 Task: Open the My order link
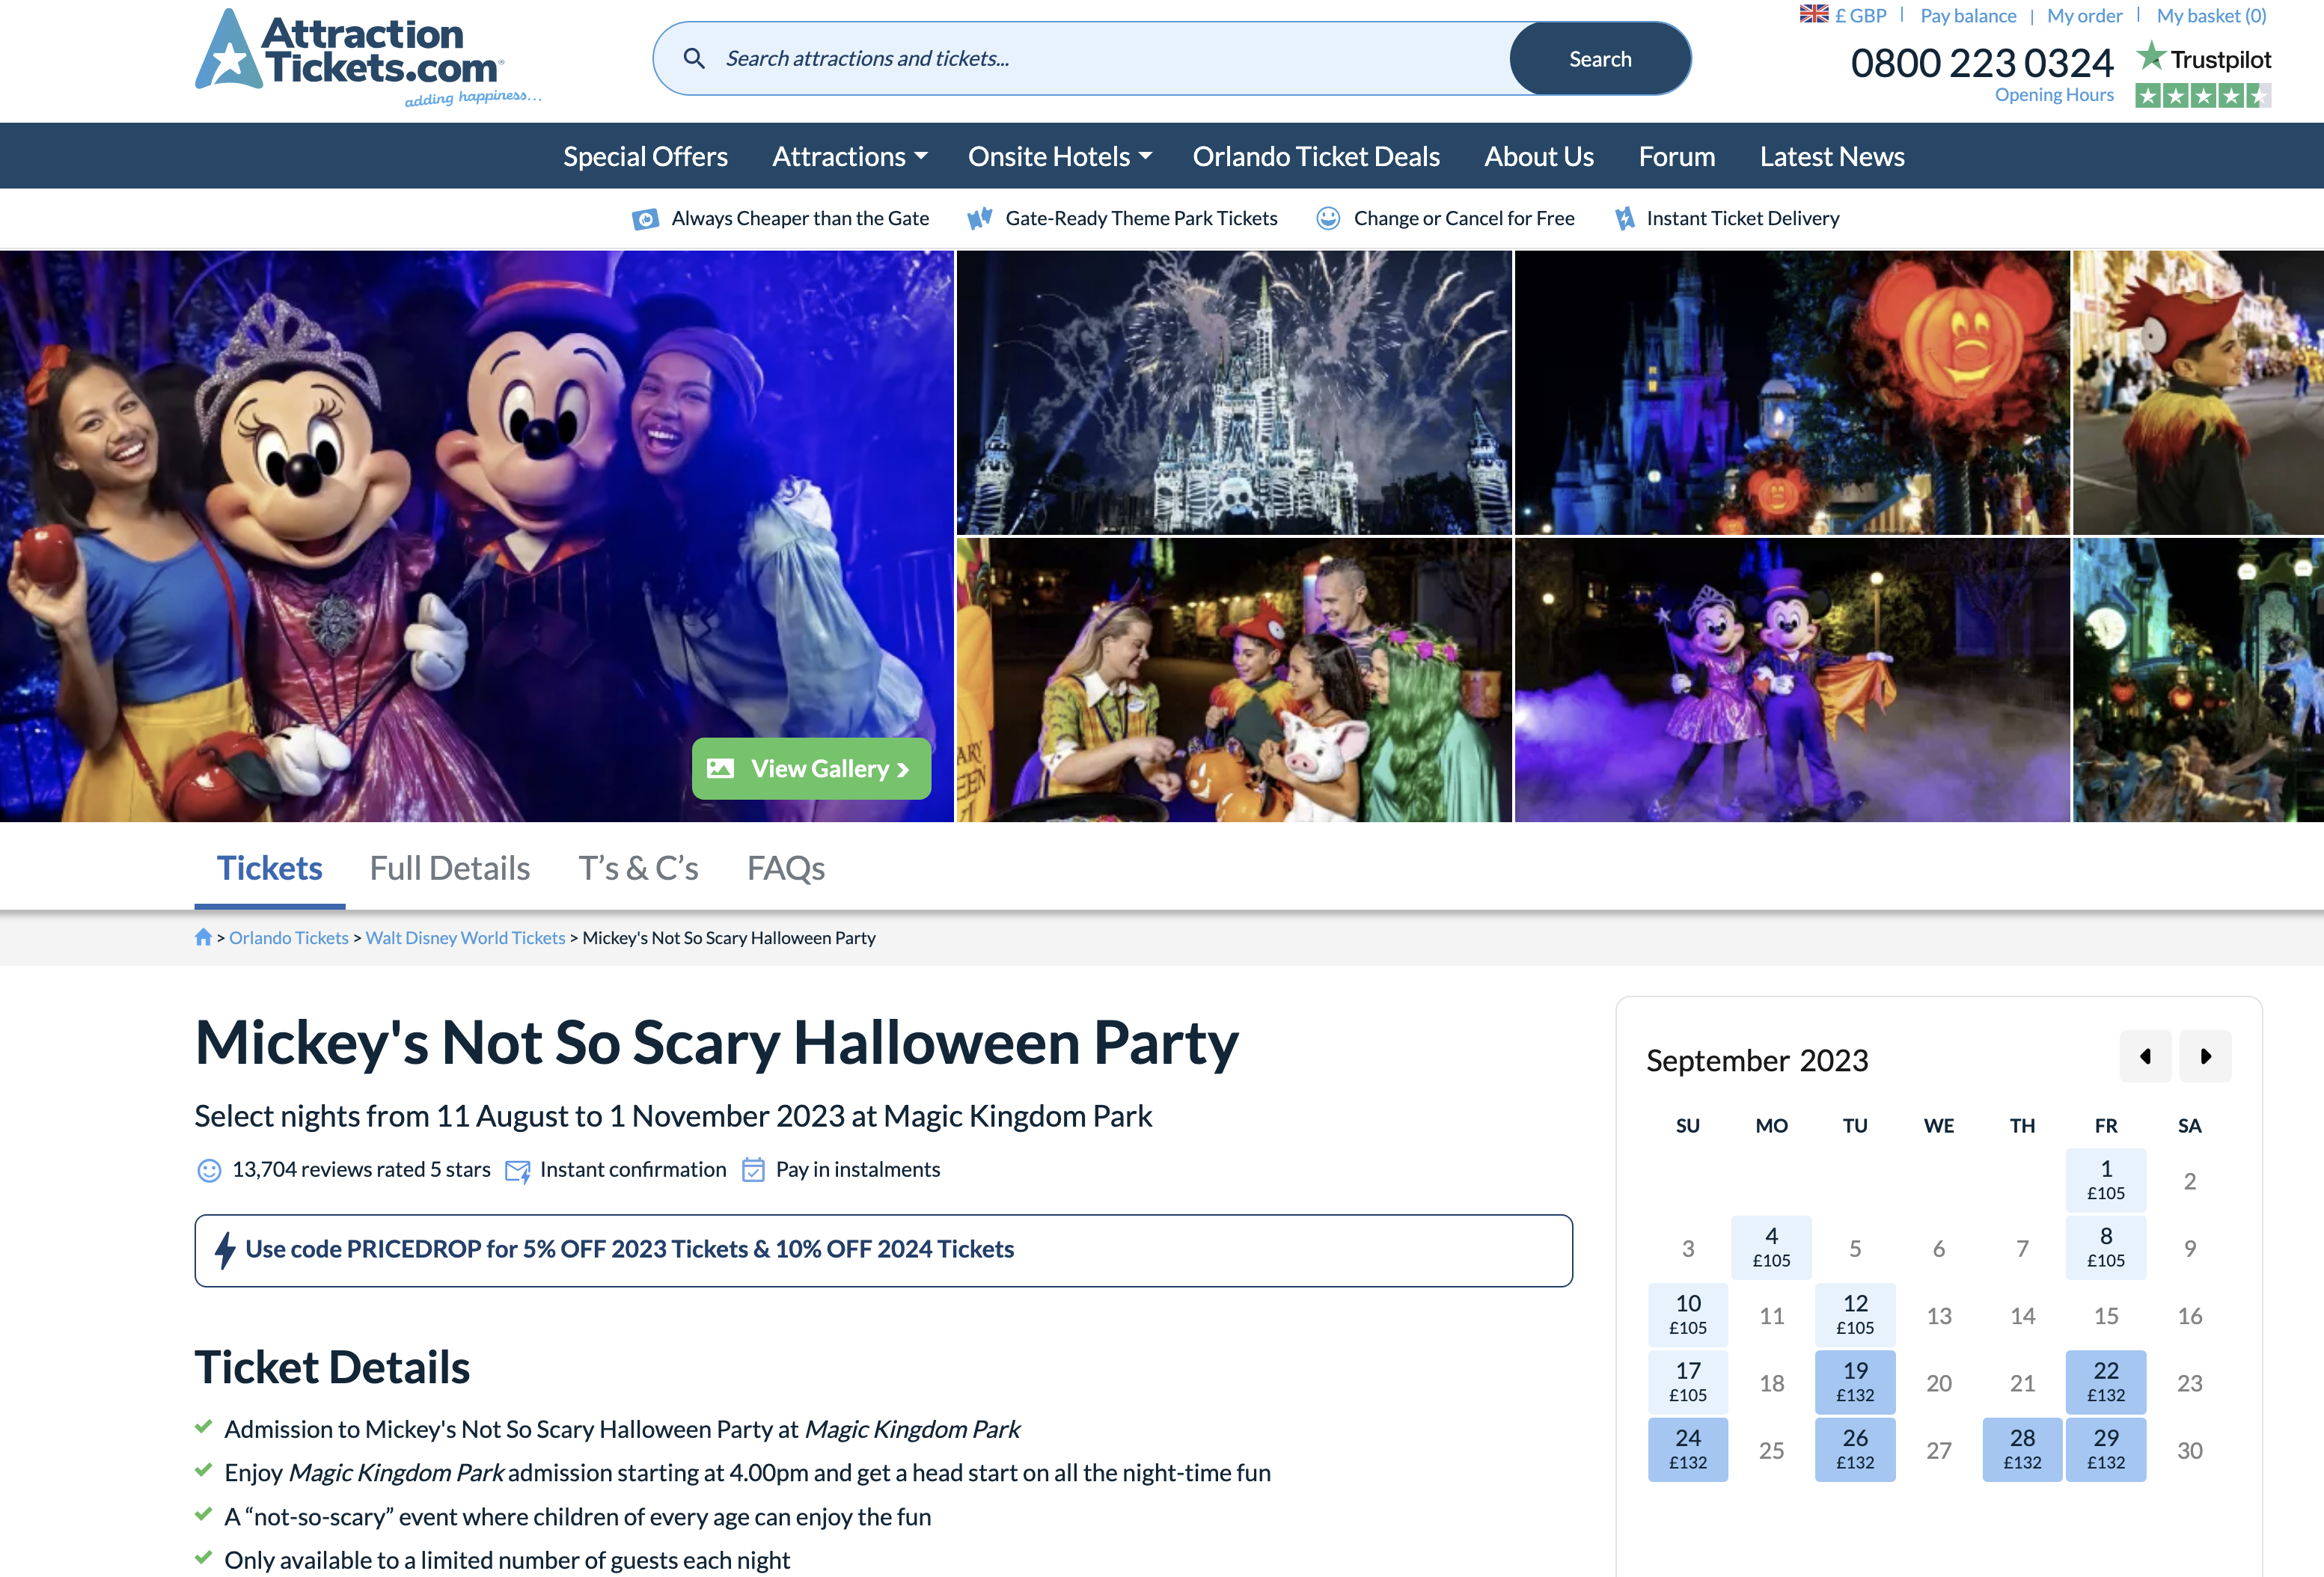coord(2084,15)
